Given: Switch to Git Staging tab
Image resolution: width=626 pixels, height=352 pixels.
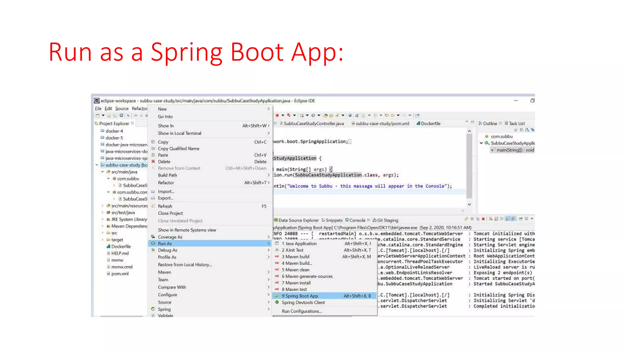Looking at the screenshot, I should (x=385, y=220).
